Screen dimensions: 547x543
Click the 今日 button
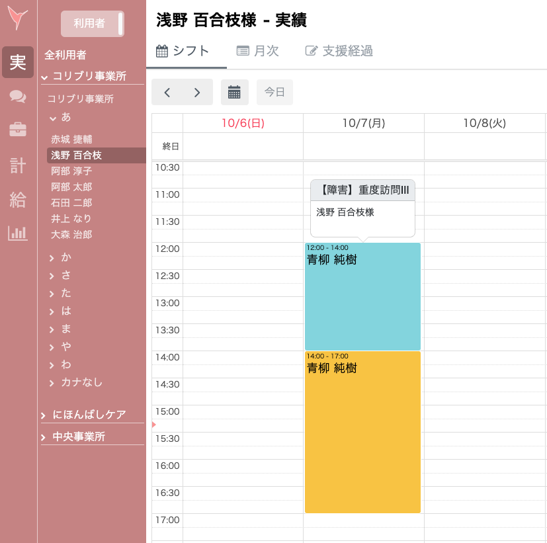(274, 93)
